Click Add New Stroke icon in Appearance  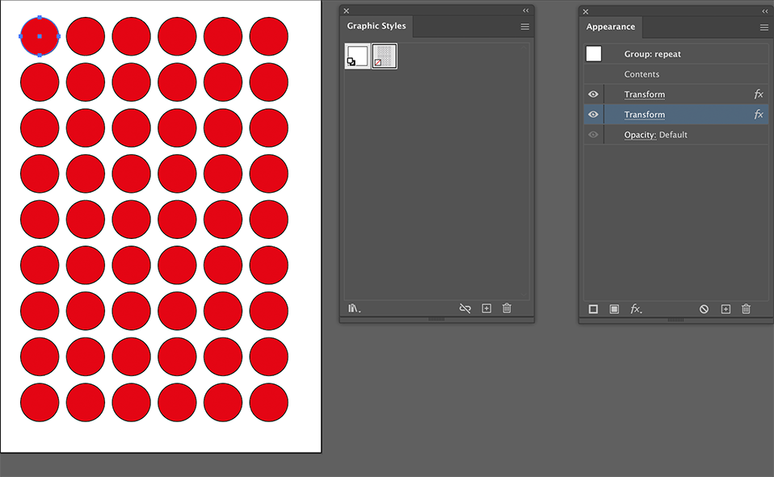coord(593,309)
